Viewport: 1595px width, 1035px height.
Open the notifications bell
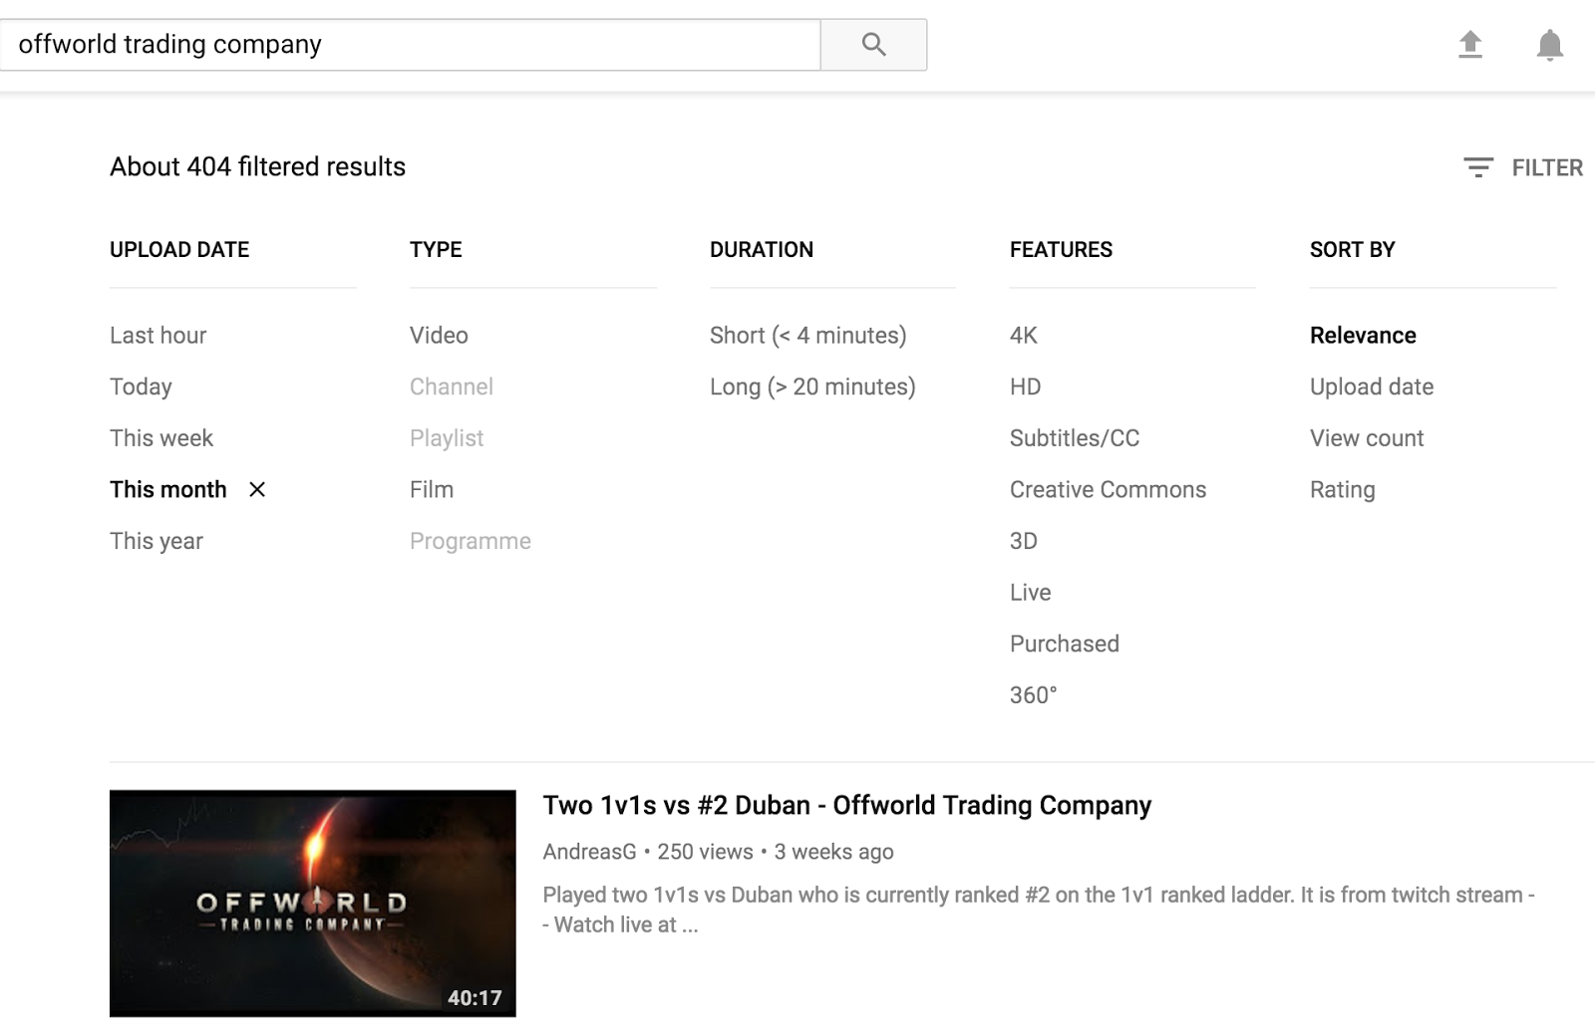[1549, 45]
